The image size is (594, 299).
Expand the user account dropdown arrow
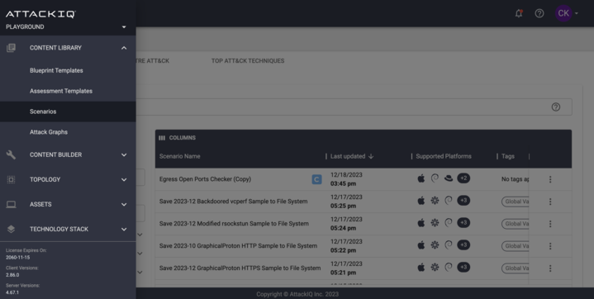pos(577,14)
